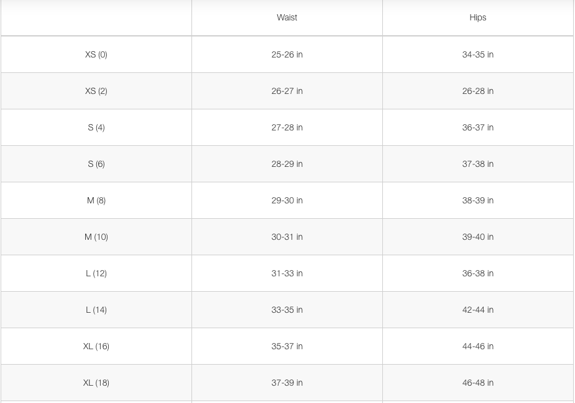Viewport: 575px width, 403px height.
Task: Select the XS (2) size label
Action: pos(96,91)
